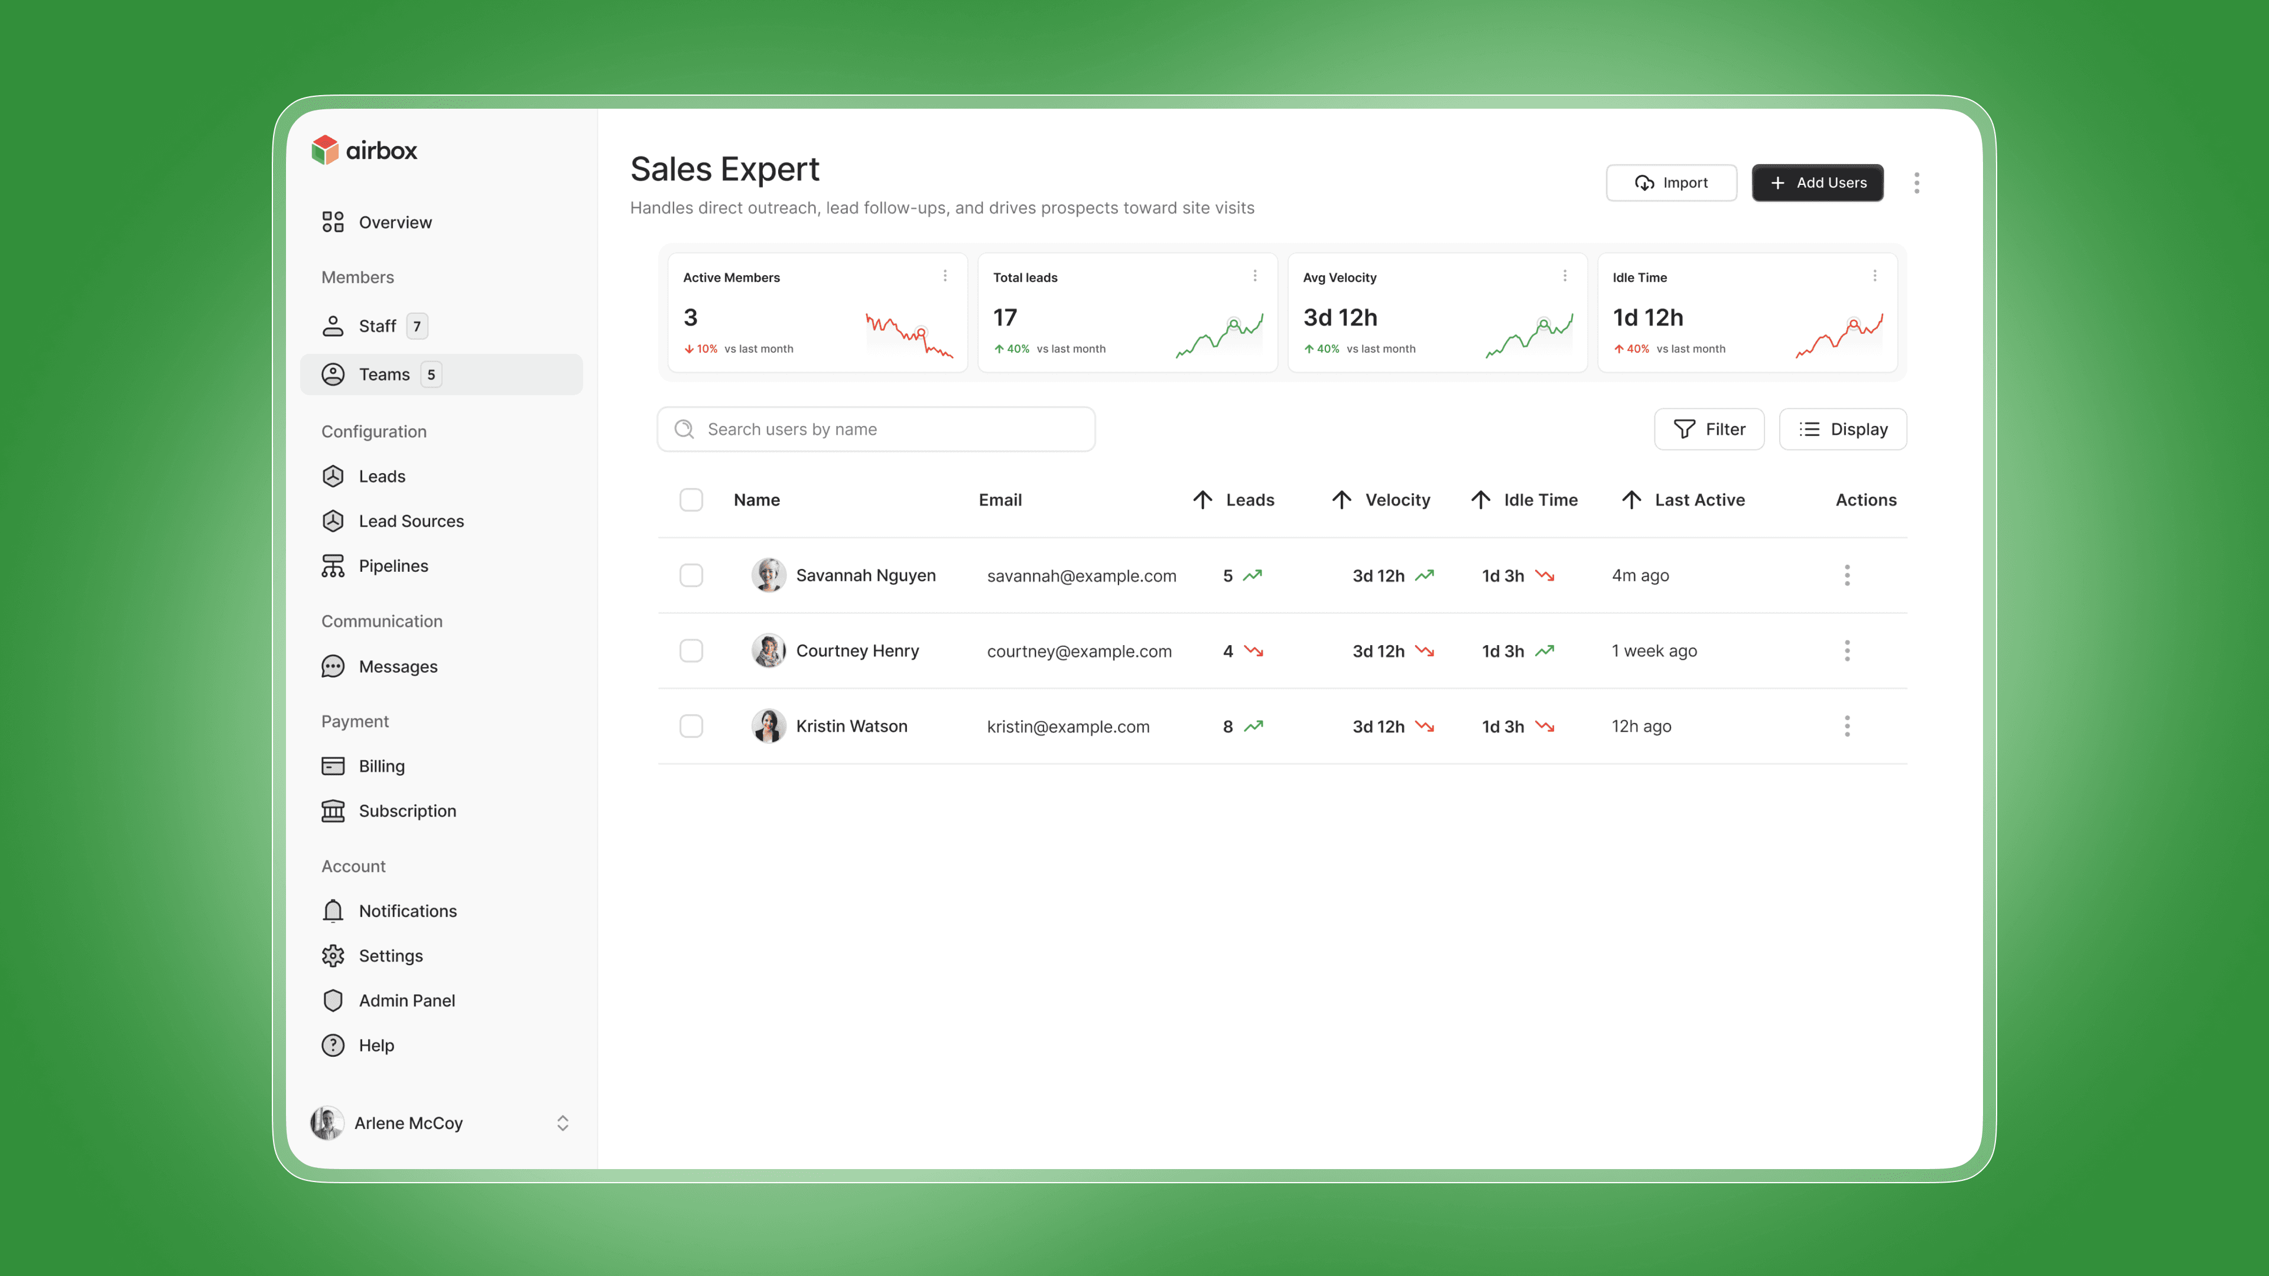
Task: Open Settings gear in sidebar
Action: [333, 955]
